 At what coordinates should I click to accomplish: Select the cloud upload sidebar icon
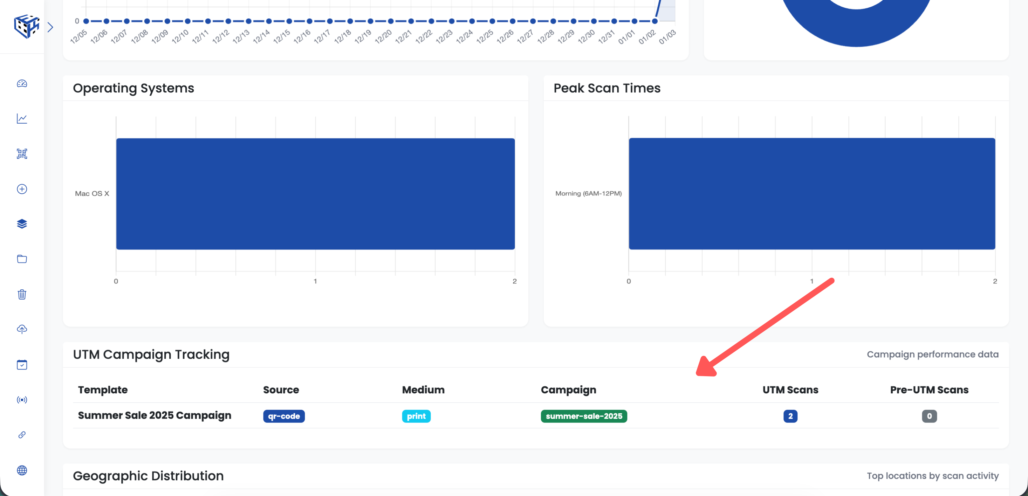click(x=22, y=329)
